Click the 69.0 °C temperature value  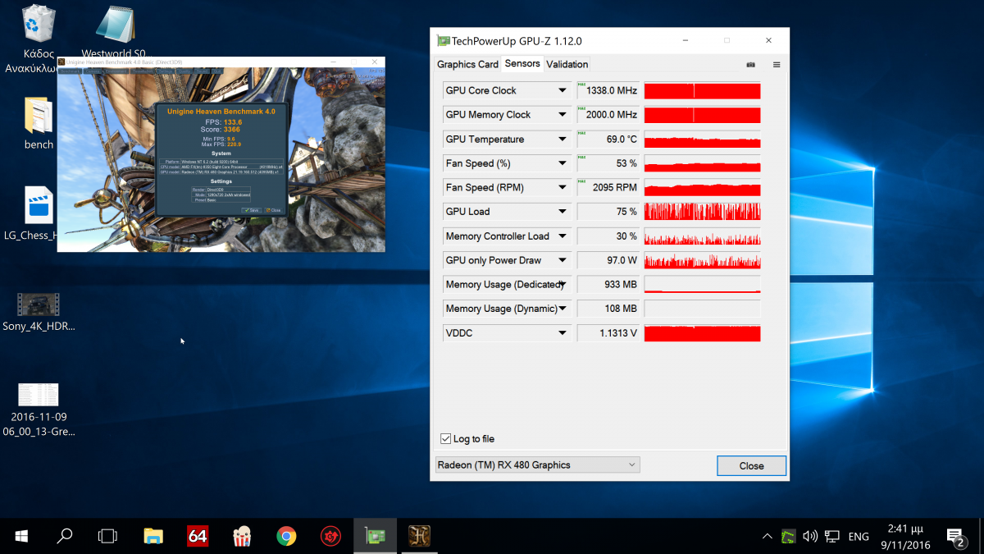pos(608,140)
